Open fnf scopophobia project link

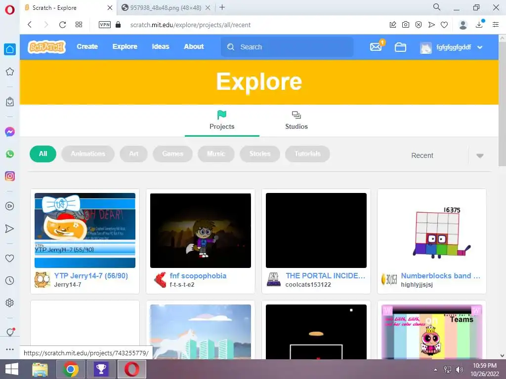coord(198,276)
